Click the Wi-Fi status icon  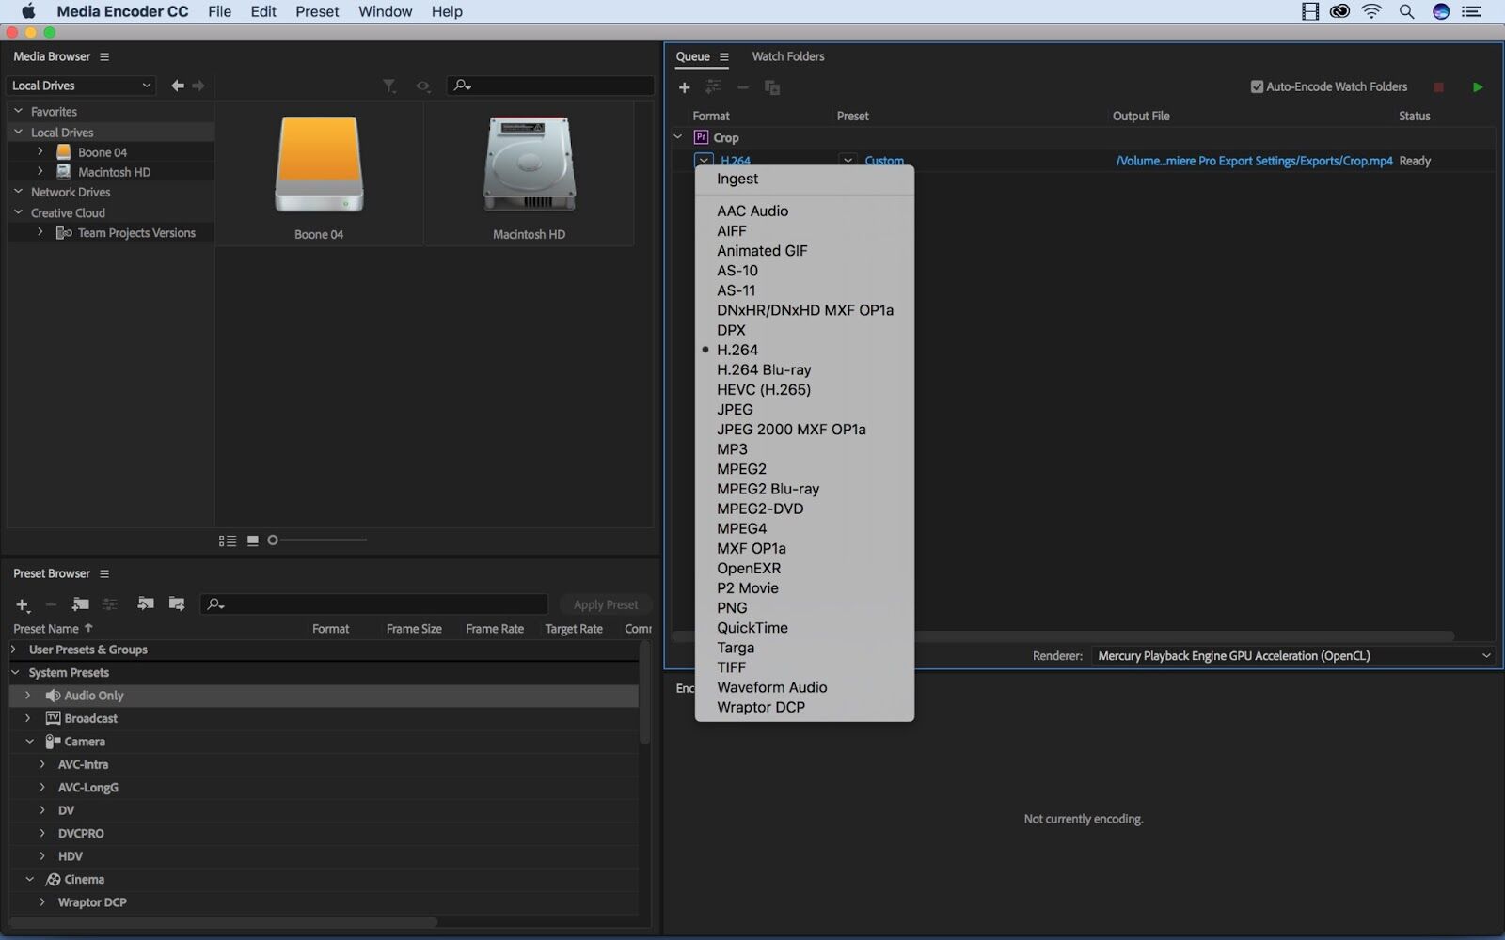tap(1372, 11)
